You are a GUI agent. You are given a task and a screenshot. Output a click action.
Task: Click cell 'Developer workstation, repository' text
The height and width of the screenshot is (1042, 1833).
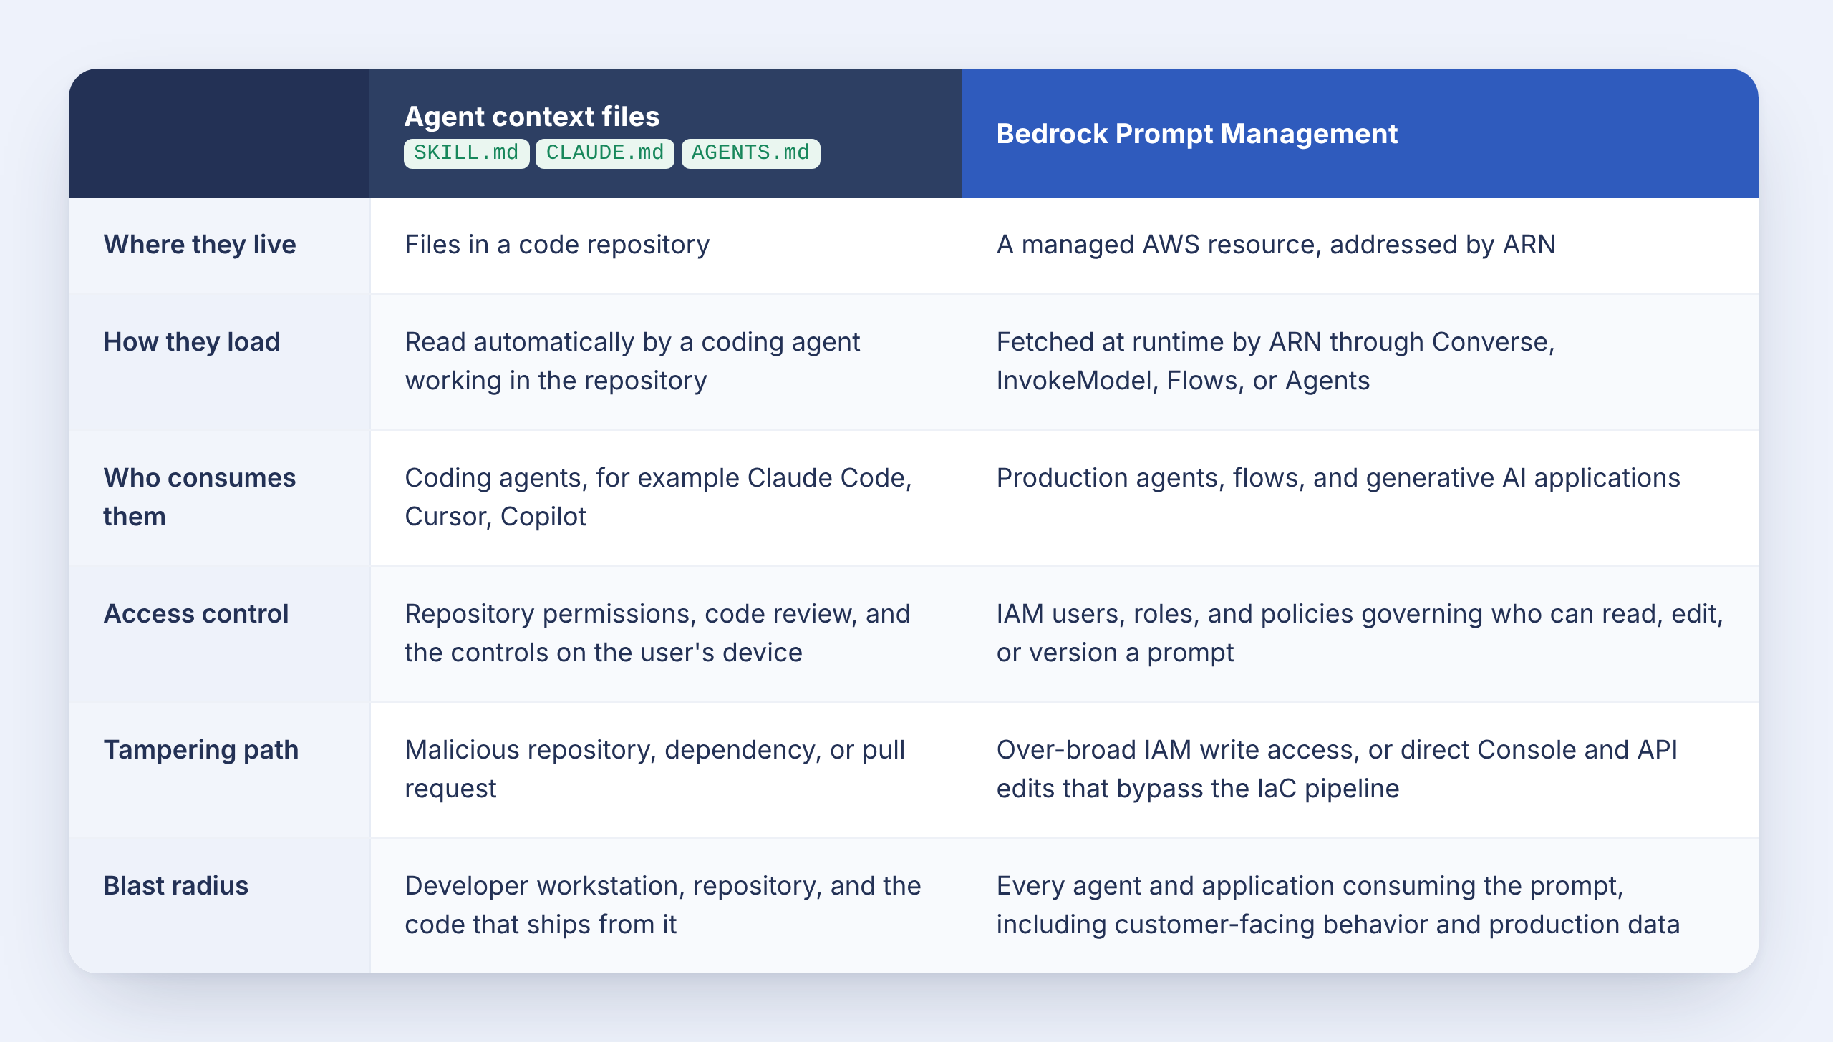(662, 905)
